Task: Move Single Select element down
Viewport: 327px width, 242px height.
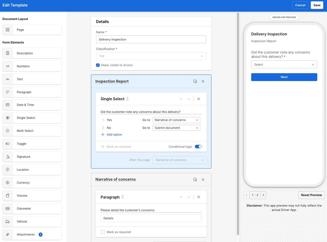Action: click(189, 99)
